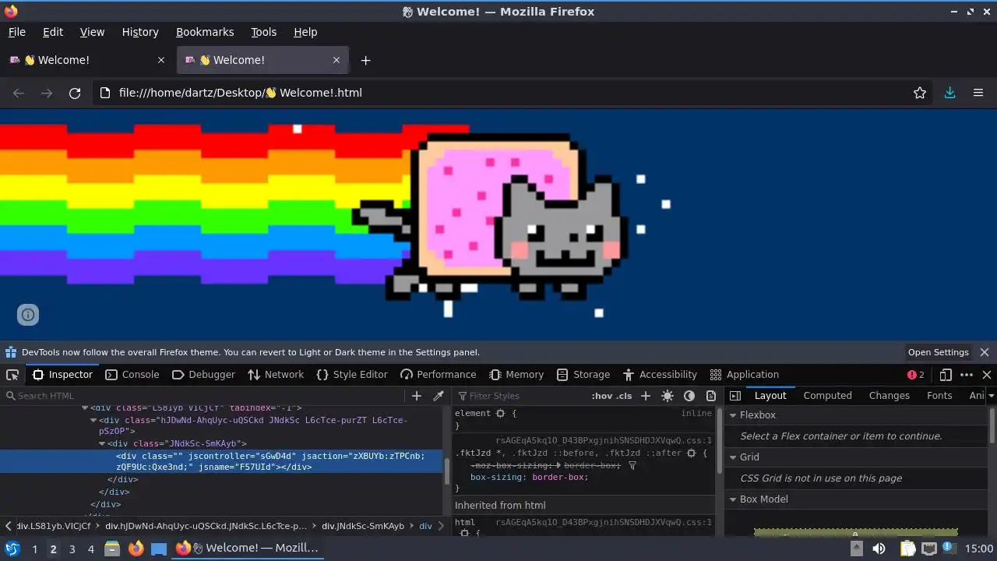Collapse the Box Model section
This screenshot has width=997, height=561.
[733, 499]
